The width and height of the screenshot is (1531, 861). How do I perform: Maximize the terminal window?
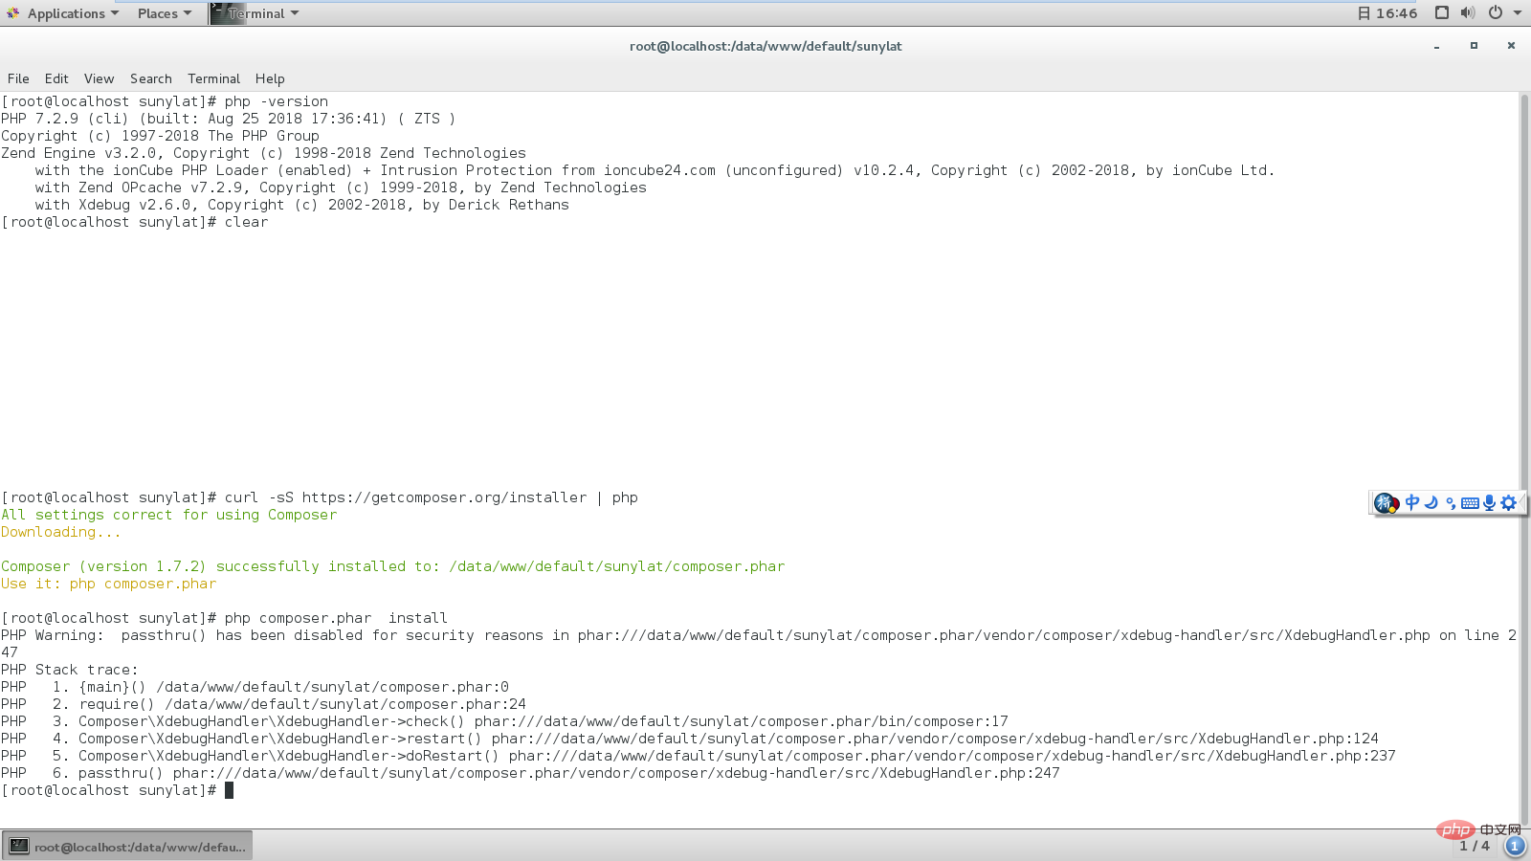(x=1474, y=46)
